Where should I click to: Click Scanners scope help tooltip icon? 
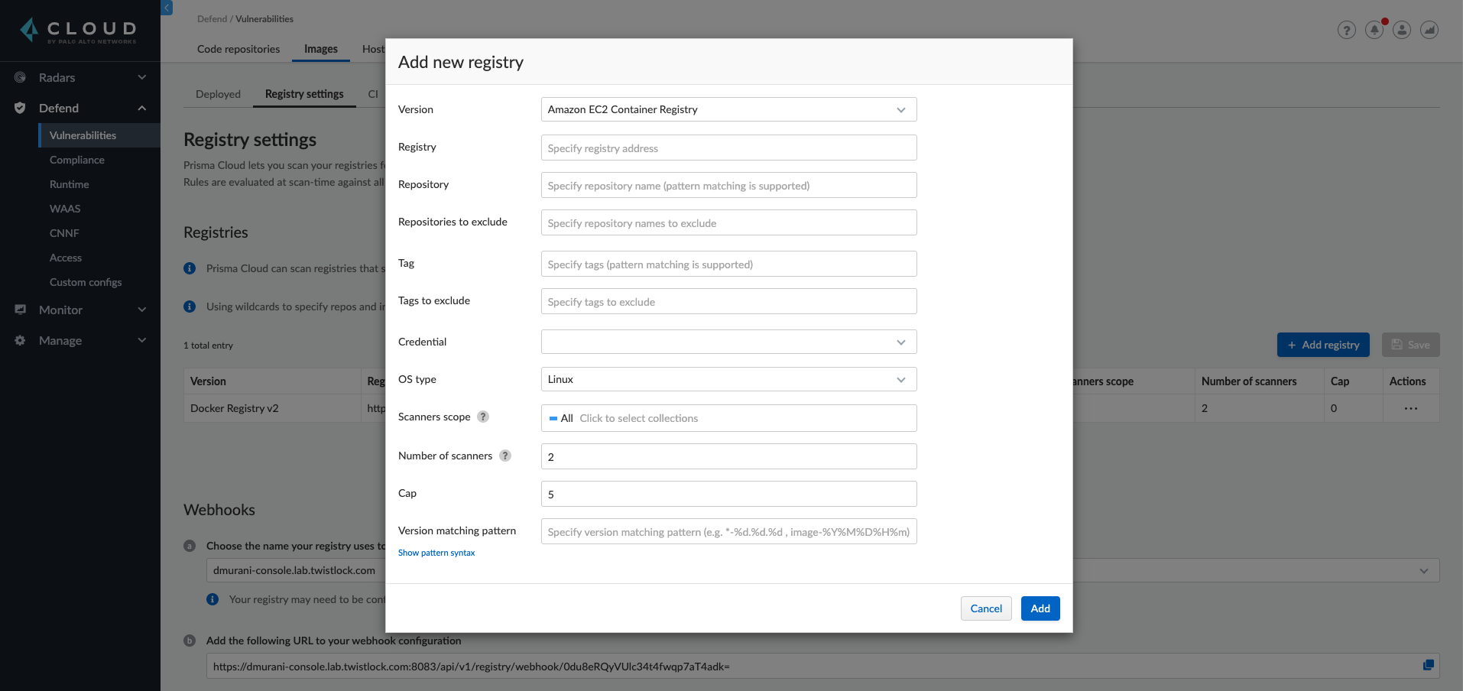click(x=483, y=417)
